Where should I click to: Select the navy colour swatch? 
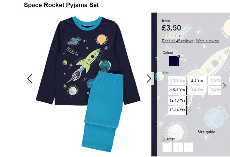[174, 61]
